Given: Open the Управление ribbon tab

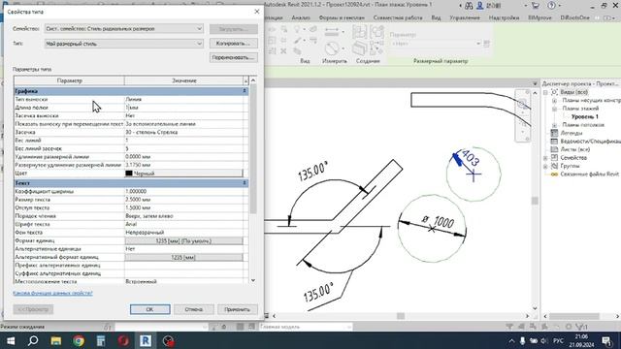Looking at the screenshot, I should point(465,17).
